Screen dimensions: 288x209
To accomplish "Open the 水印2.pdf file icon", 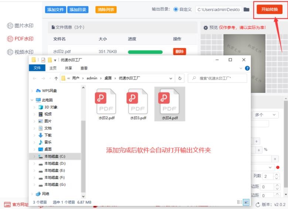I will pyautogui.click(x=106, y=101).
